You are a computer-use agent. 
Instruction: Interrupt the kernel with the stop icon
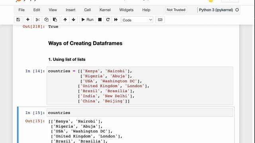click(x=100, y=19)
